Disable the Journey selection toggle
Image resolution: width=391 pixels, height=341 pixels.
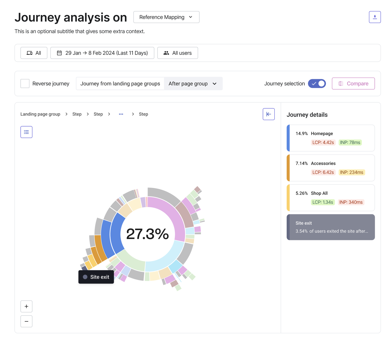(x=317, y=84)
